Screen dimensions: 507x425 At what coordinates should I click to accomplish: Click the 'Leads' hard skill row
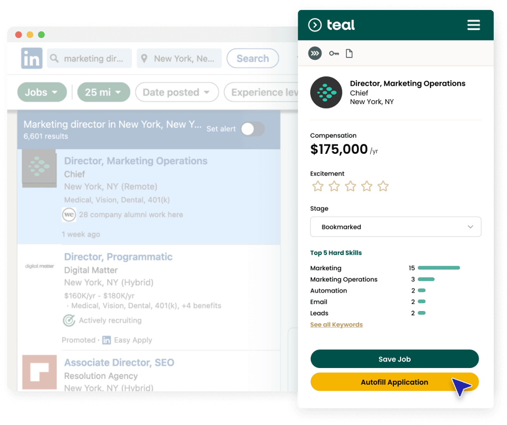click(x=368, y=313)
